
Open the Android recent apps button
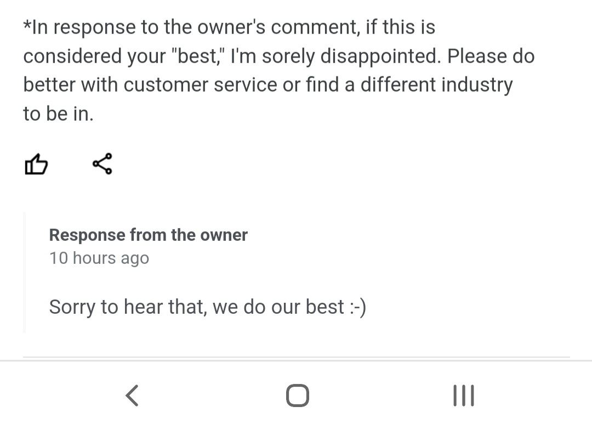(464, 395)
